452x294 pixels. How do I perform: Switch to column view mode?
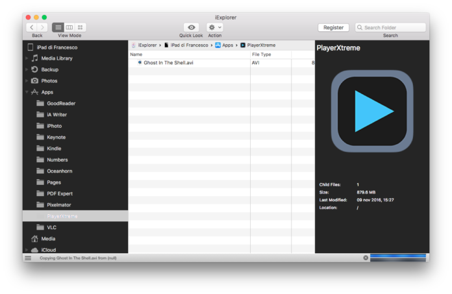click(69, 27)
